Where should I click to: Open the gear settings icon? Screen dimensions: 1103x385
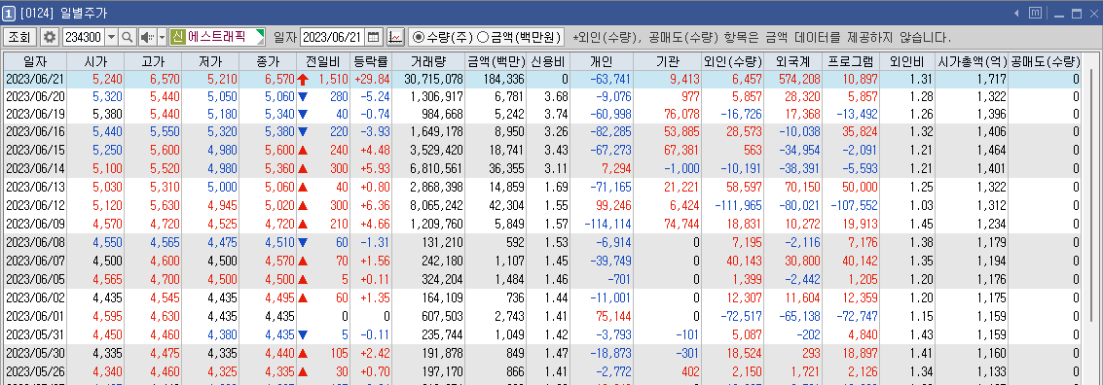tap(50, 37)
